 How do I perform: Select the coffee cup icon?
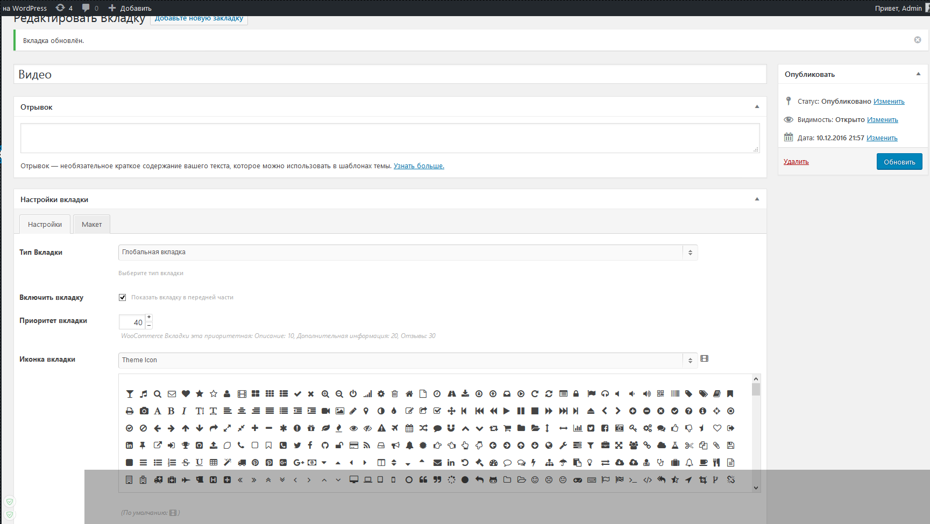click(x=703, y=463)
